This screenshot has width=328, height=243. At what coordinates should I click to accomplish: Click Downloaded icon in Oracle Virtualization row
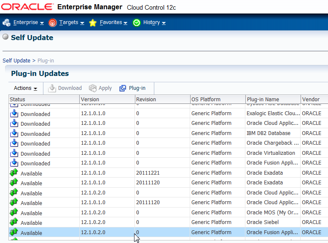14,153
